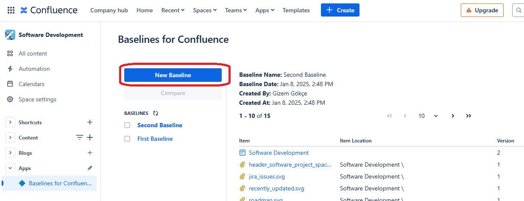This screenshot has width=524, height=201.
Task: Jump to the first page of items
Action: [x=390, y=116]
